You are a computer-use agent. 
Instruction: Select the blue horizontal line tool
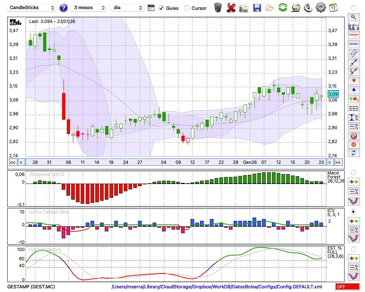coord(354,44)
